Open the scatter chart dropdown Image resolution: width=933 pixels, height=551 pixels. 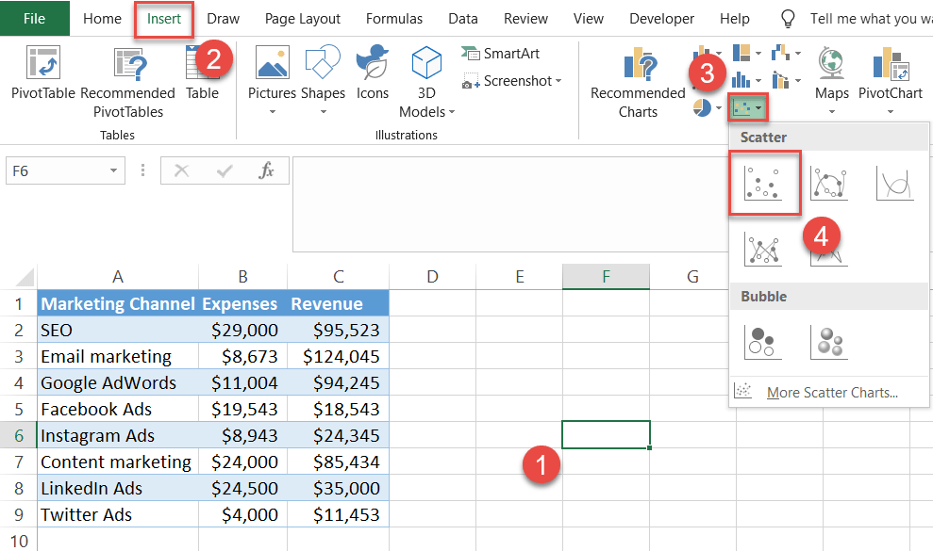coord(747,106)
